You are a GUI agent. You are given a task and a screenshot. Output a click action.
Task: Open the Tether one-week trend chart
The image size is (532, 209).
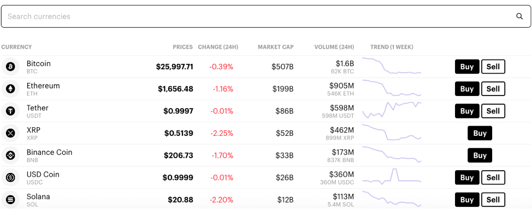pos(392,110)
